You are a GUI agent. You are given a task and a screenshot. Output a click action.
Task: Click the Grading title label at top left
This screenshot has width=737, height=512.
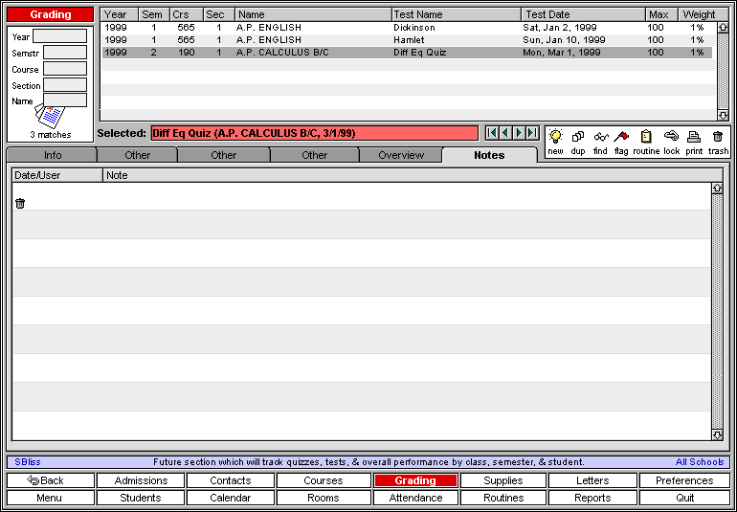click(x=51, y=14)
